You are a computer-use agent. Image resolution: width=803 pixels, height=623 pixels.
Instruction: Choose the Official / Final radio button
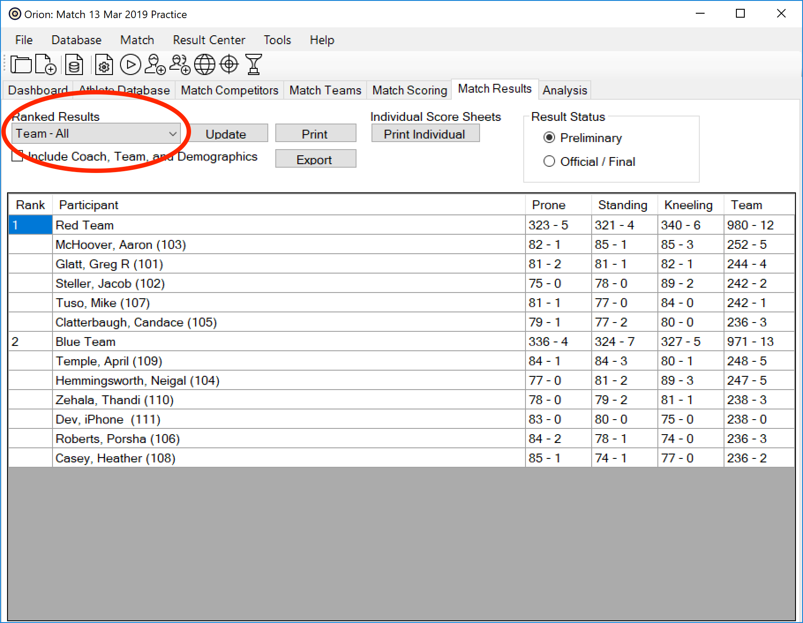pyautogui.click(x=549, y=161)
